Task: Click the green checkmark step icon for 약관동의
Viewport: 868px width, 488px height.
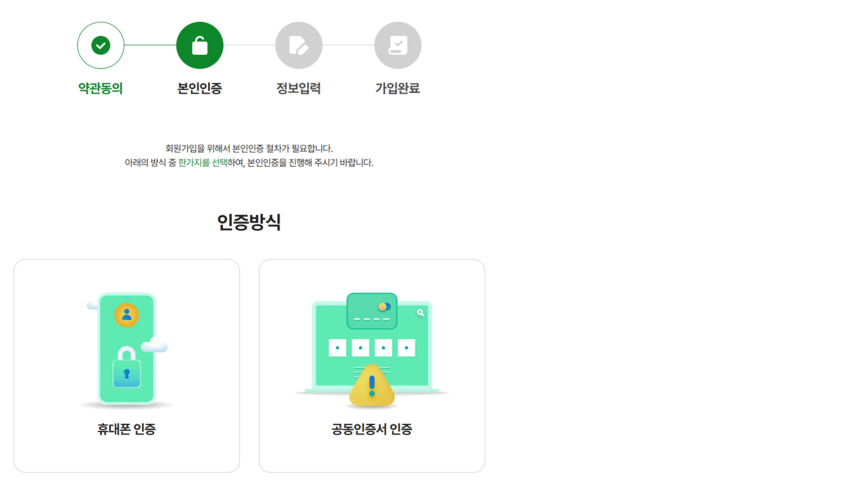Action: pyautogui.click(x=101, y=45)
